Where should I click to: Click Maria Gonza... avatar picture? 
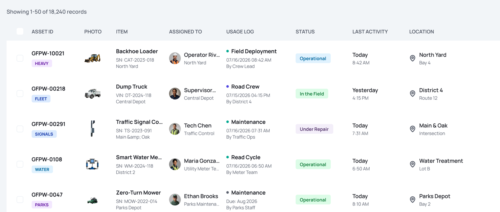click(175, 164)
